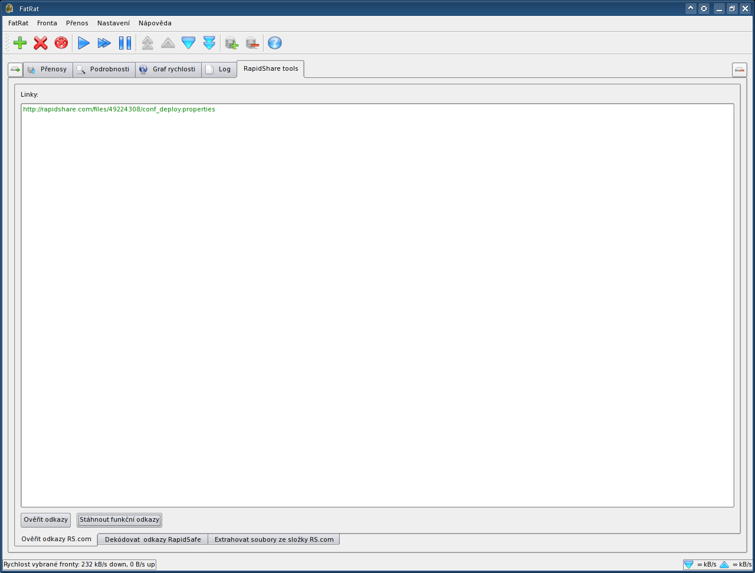Image resolution: width=755 pixels, height=573 pixels.
Task: Open the Nápověda menu
Action: pos(155,23)
